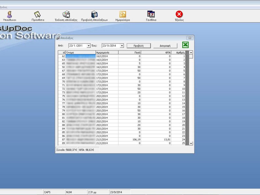
Task: Click the 23/9/2014 date in status bar
Action: pos(120,192)
